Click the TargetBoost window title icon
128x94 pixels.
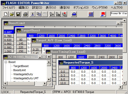click(x=18, y=30)
